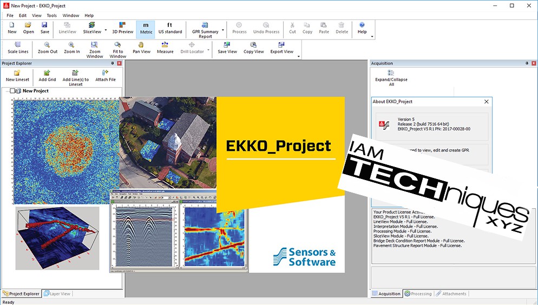This screenshot has height=305, width=538.
Task: Click Zoom In tool
Action: point(71,48)
